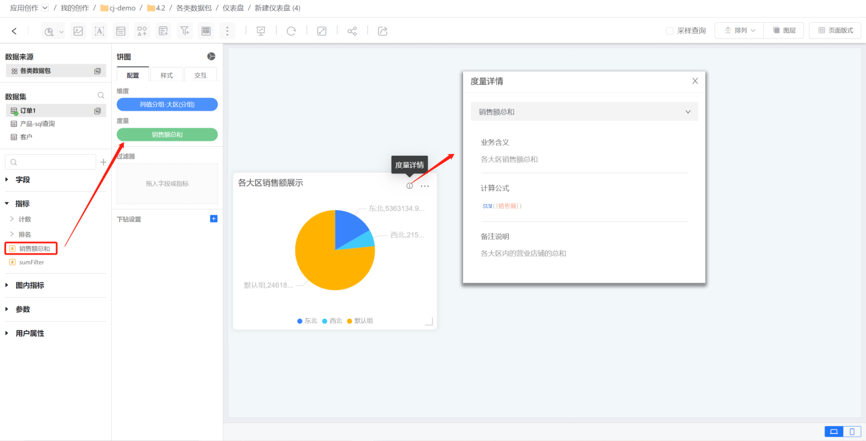The height and width of the screenshot is (441, 866).
Task: Click the insert image toolbar icon
Action: tap(78, 31)
